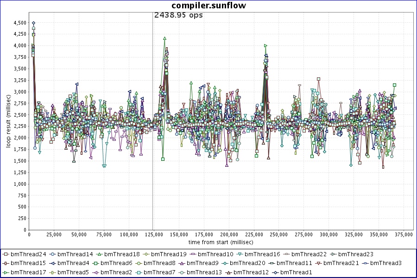Image resolution: width=417 pixels, height=278 pixels.
Task: Click the bmThread18 triangle legend marker
Action: [99, 254]
